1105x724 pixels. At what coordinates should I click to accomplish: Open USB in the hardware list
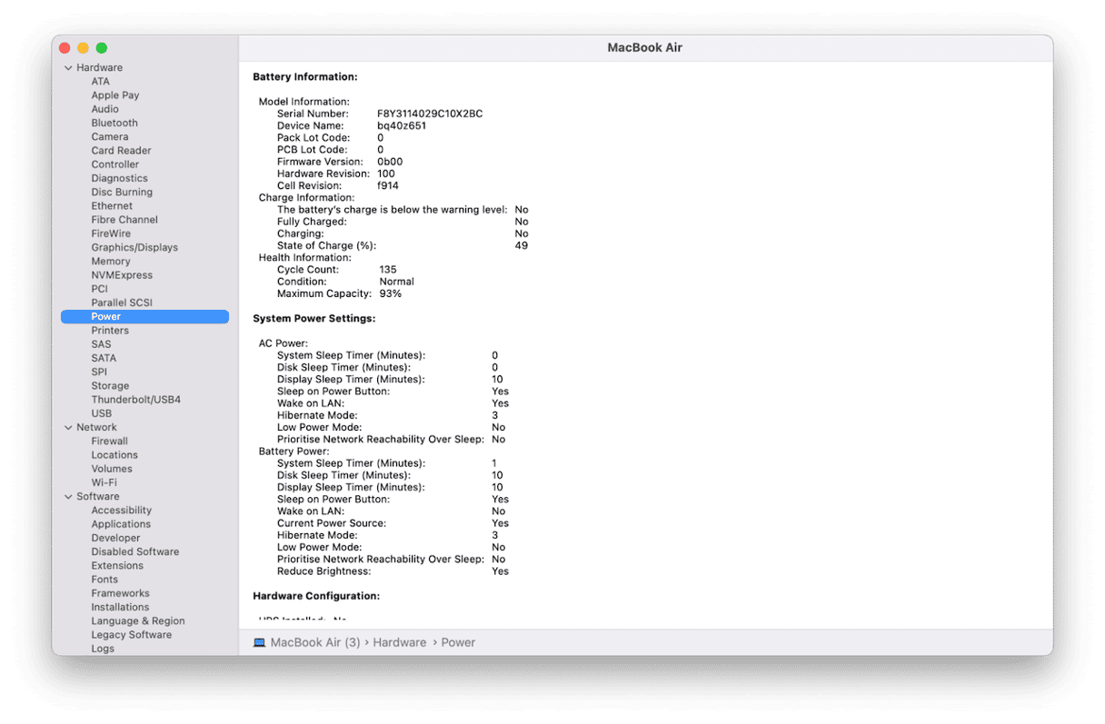(102, 413)
